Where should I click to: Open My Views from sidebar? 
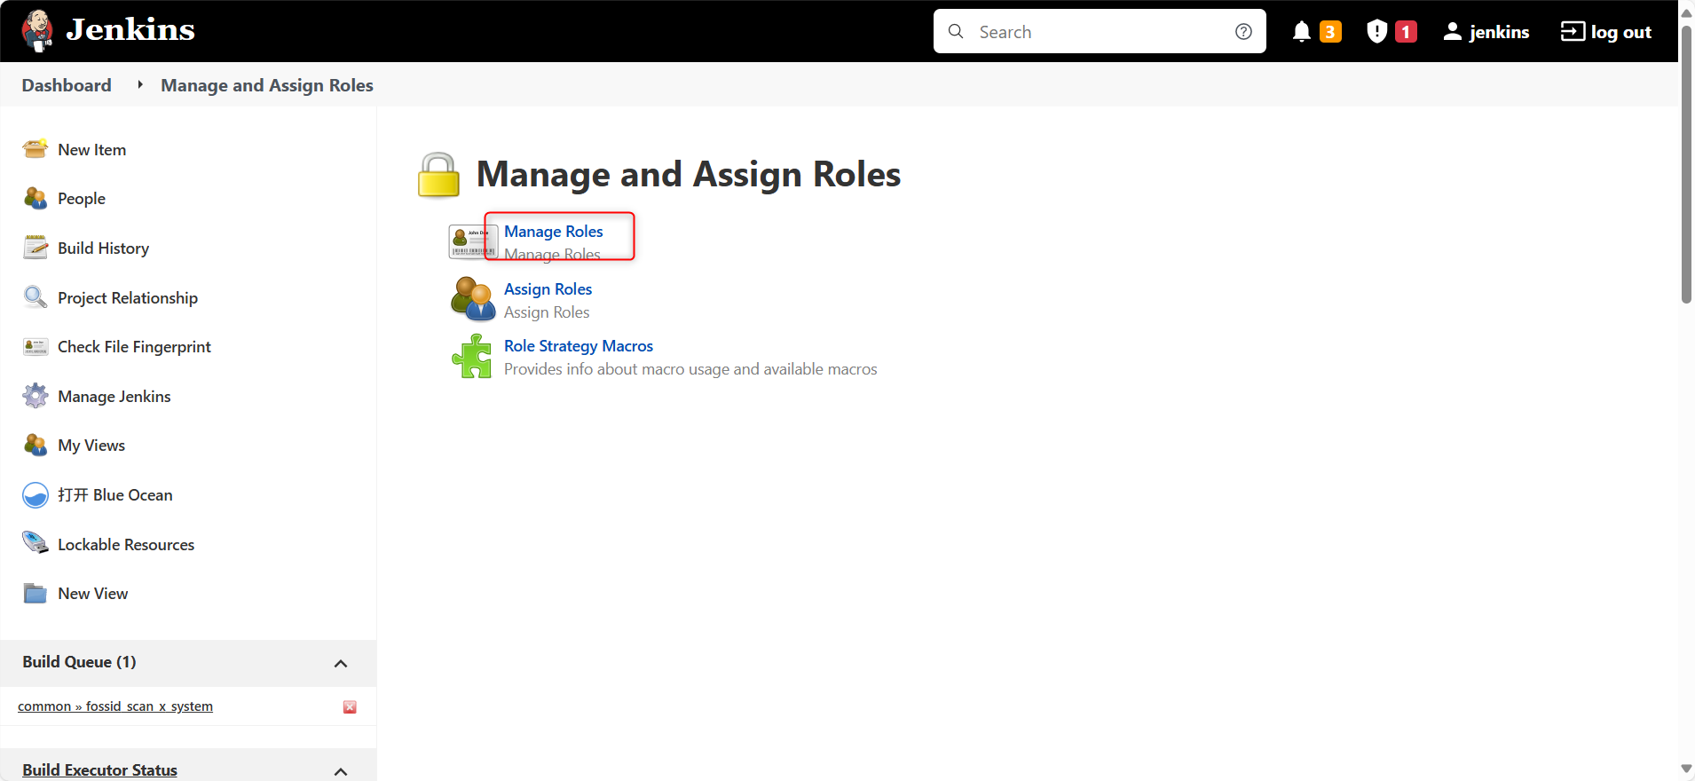91,446
